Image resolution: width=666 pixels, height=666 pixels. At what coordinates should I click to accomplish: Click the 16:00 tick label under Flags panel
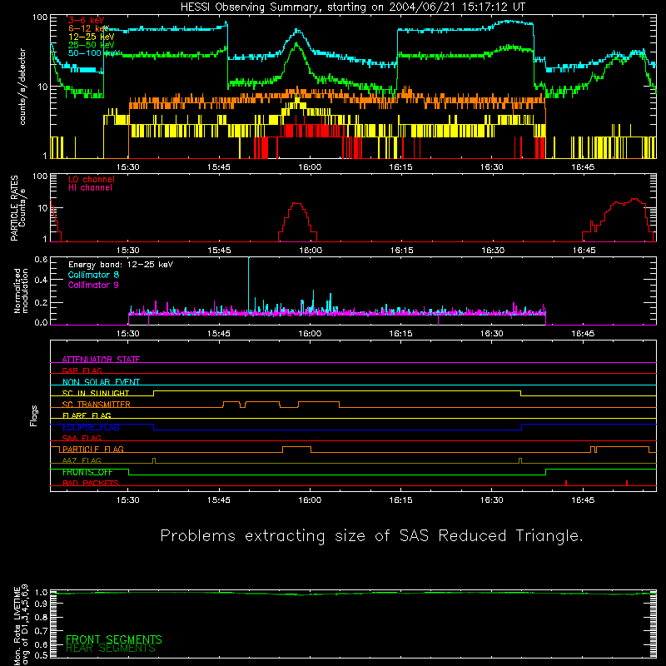[x=310, y=500]
